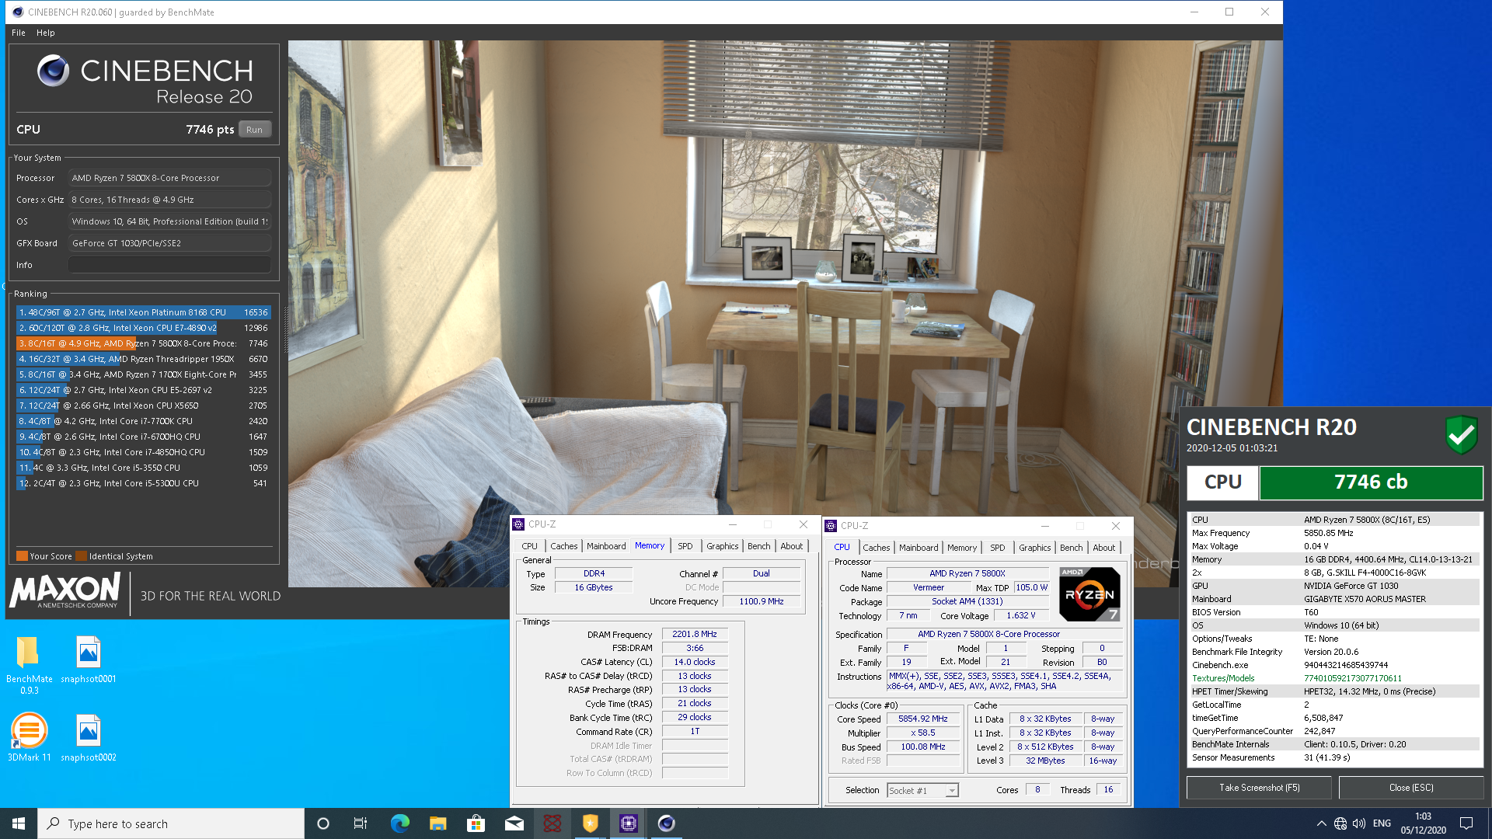The image size is (1492, 839).
Task: Open the Mainboard tab in the memory CPU-Z window
Action: [606, 546]
